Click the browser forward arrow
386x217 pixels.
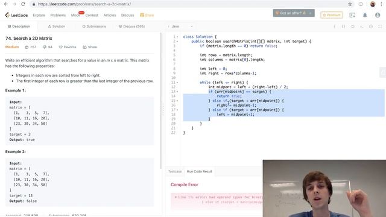14,4
